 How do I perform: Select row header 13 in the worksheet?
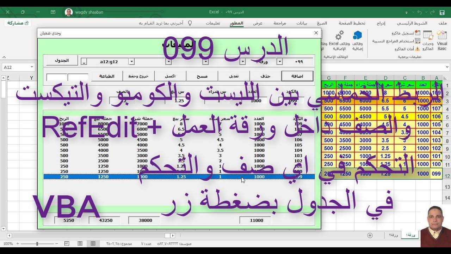(446, 187)
